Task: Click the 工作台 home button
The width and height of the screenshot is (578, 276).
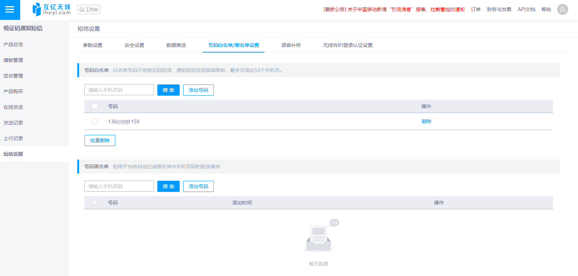Action: [x=89, y=9]
